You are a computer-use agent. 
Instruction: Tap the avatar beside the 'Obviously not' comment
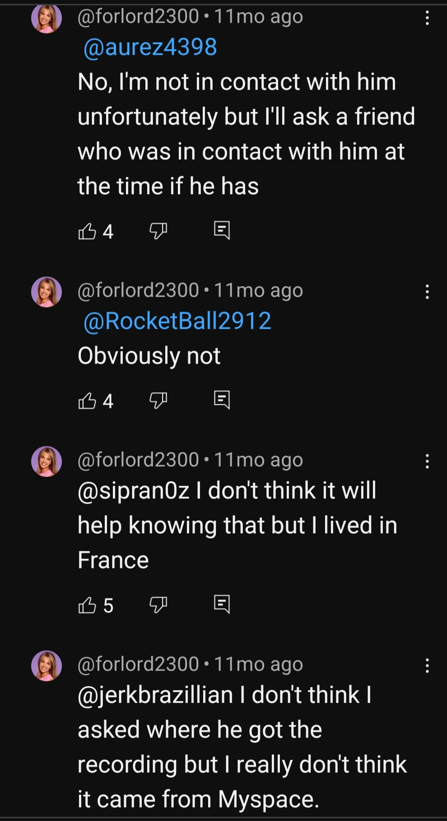point(47,292)
